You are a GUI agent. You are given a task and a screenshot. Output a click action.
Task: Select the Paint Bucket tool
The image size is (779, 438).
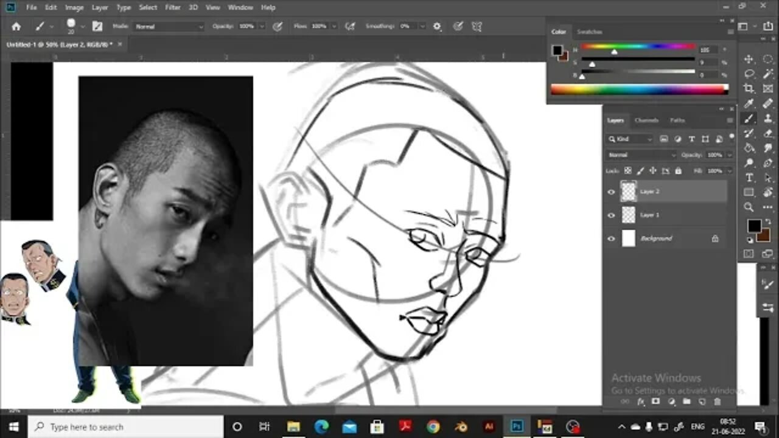[x=749, y=148]
